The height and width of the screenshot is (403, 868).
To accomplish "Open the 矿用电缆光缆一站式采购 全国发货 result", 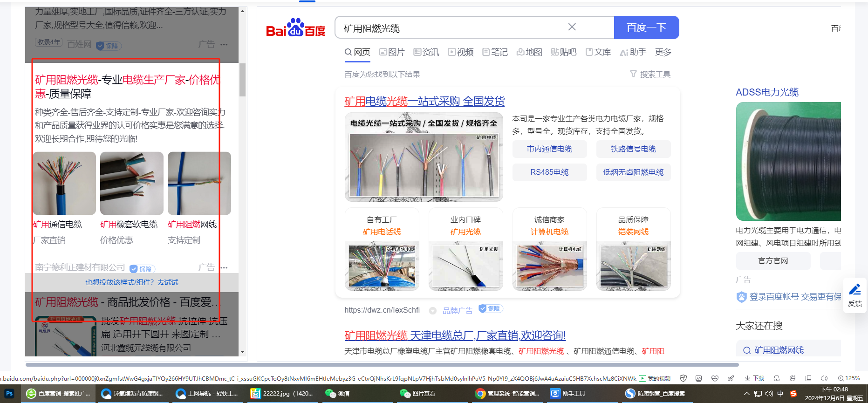I will pyautogui.click(x=424, y=101).
